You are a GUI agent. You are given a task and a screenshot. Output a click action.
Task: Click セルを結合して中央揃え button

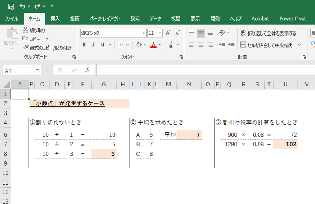[267, 45]
